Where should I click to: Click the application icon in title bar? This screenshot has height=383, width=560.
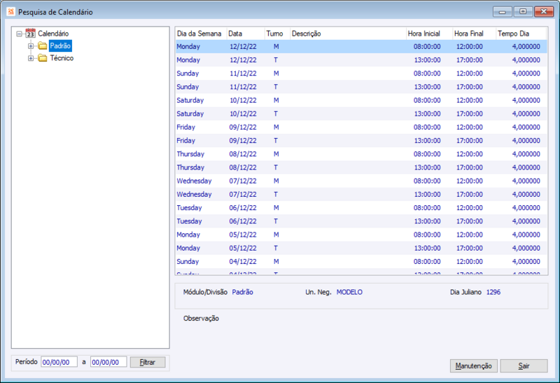coord(10,12)
